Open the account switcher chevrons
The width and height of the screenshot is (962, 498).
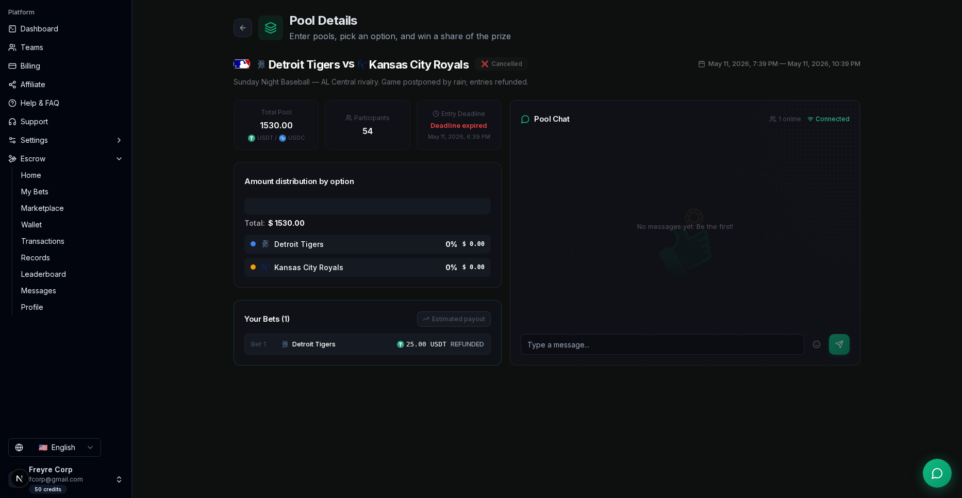pyautogui.click(x=119, y=479)
